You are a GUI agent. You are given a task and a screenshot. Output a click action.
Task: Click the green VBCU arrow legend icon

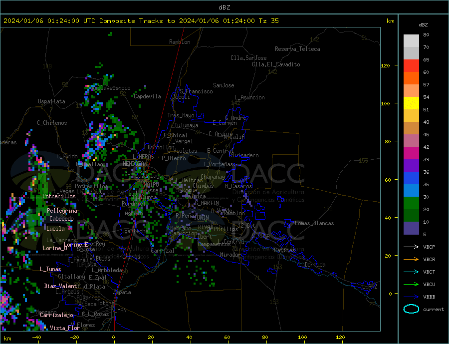click(411, 285)
